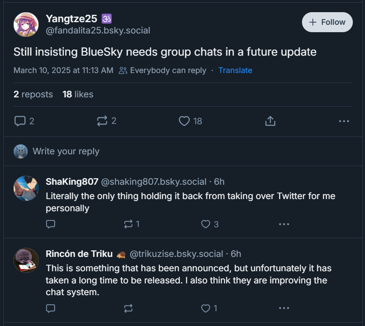The image size is (365, 326).
Task: Open ShaKing807's profile picture
Action: [x=26, y=188]
